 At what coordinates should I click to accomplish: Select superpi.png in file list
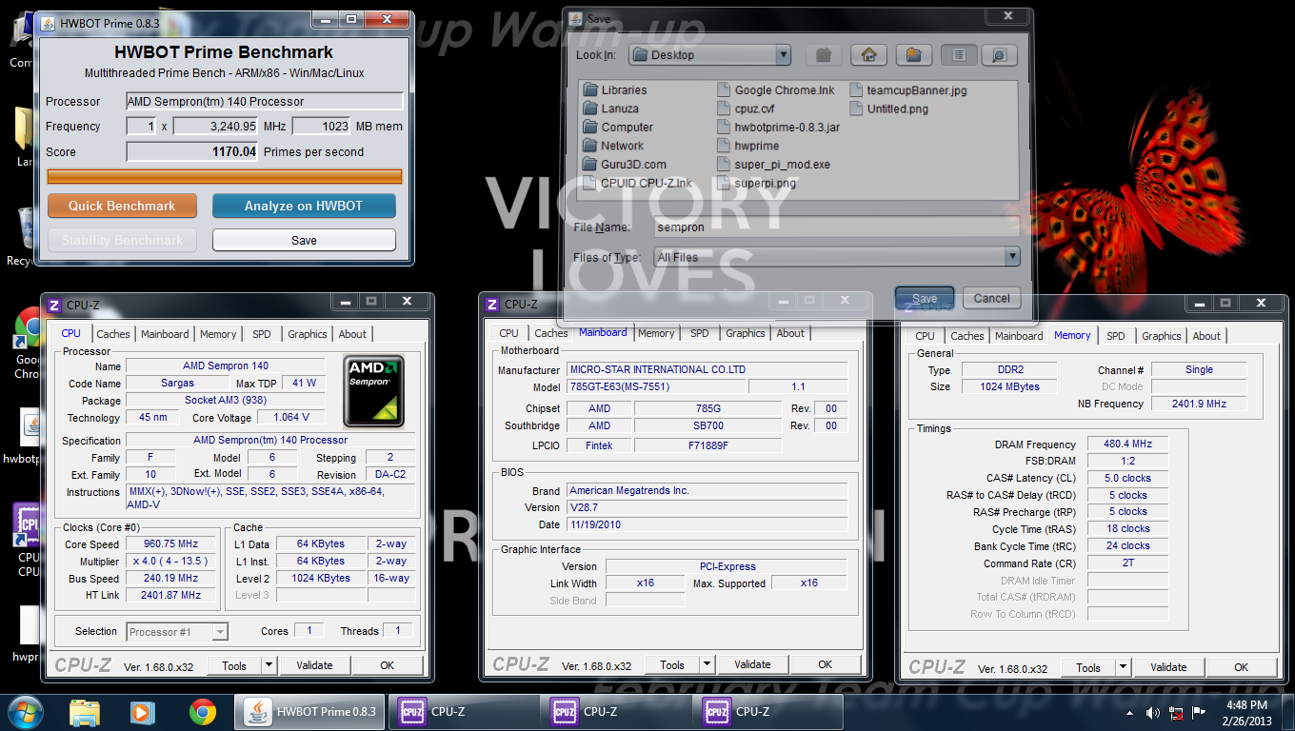(756, 183)
